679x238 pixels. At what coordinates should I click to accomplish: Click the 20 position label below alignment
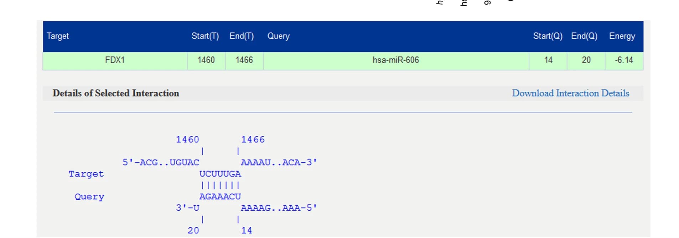[x=193, y=231]
